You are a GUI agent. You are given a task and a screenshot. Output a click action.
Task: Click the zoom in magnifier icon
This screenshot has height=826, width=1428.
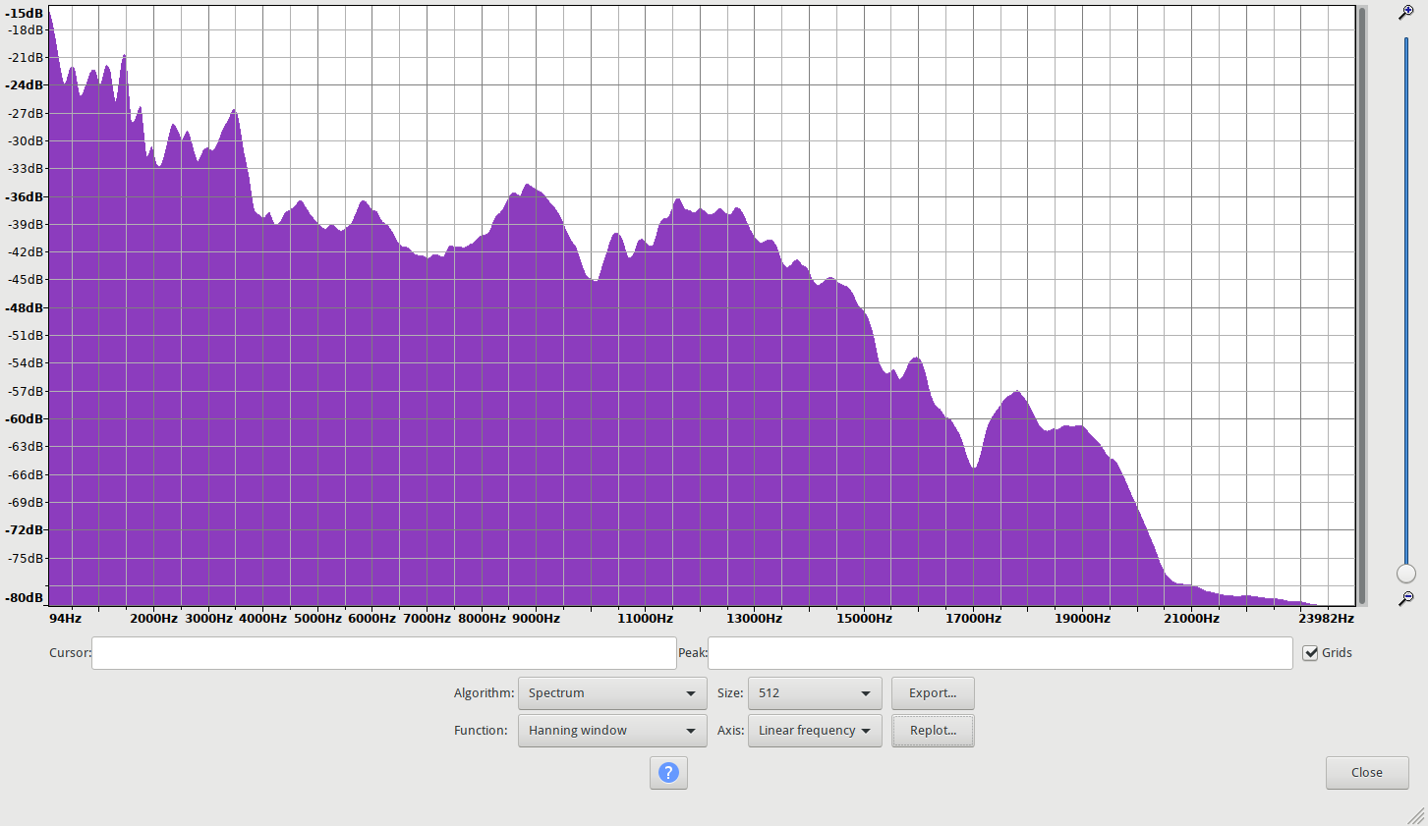coord(1406,13)
